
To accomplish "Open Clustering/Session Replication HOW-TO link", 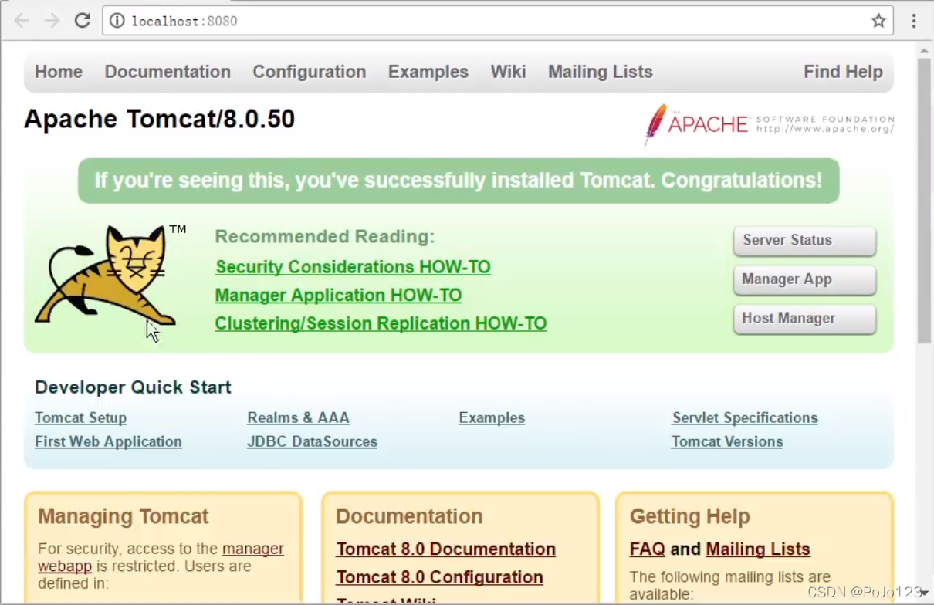I will point(381,323).
